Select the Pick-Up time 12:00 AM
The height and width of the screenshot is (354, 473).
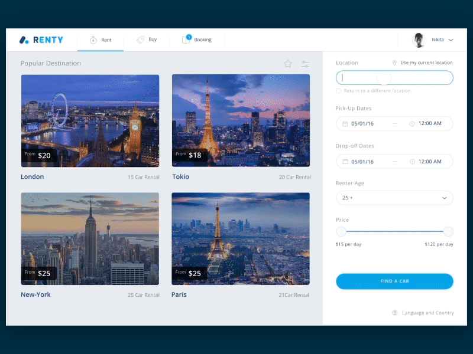(430, 123)
